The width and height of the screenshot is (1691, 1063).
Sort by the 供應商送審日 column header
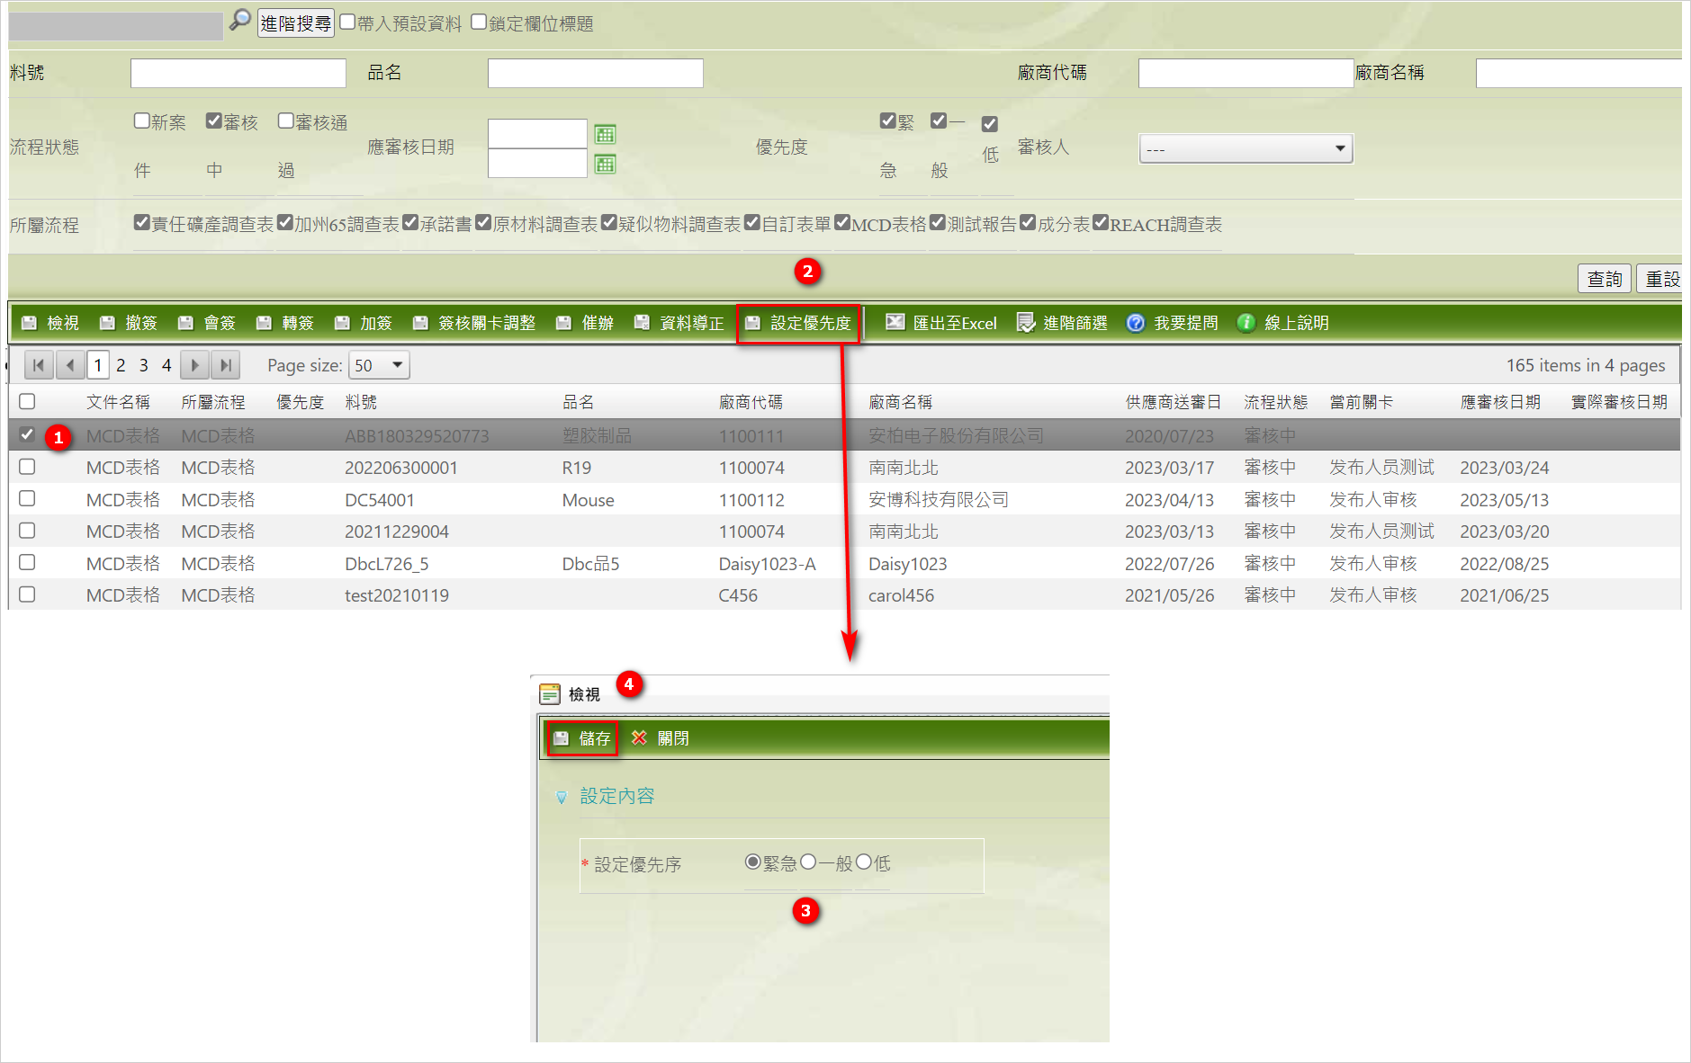pyautogui.click(x=1173, y=402)
